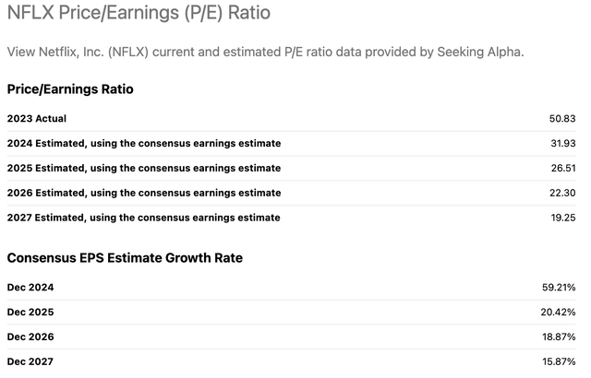Click the Consensus EPS Estimate Growth Rate title
The width and height of the screenshot is (591, 378).
pos(125,258)
